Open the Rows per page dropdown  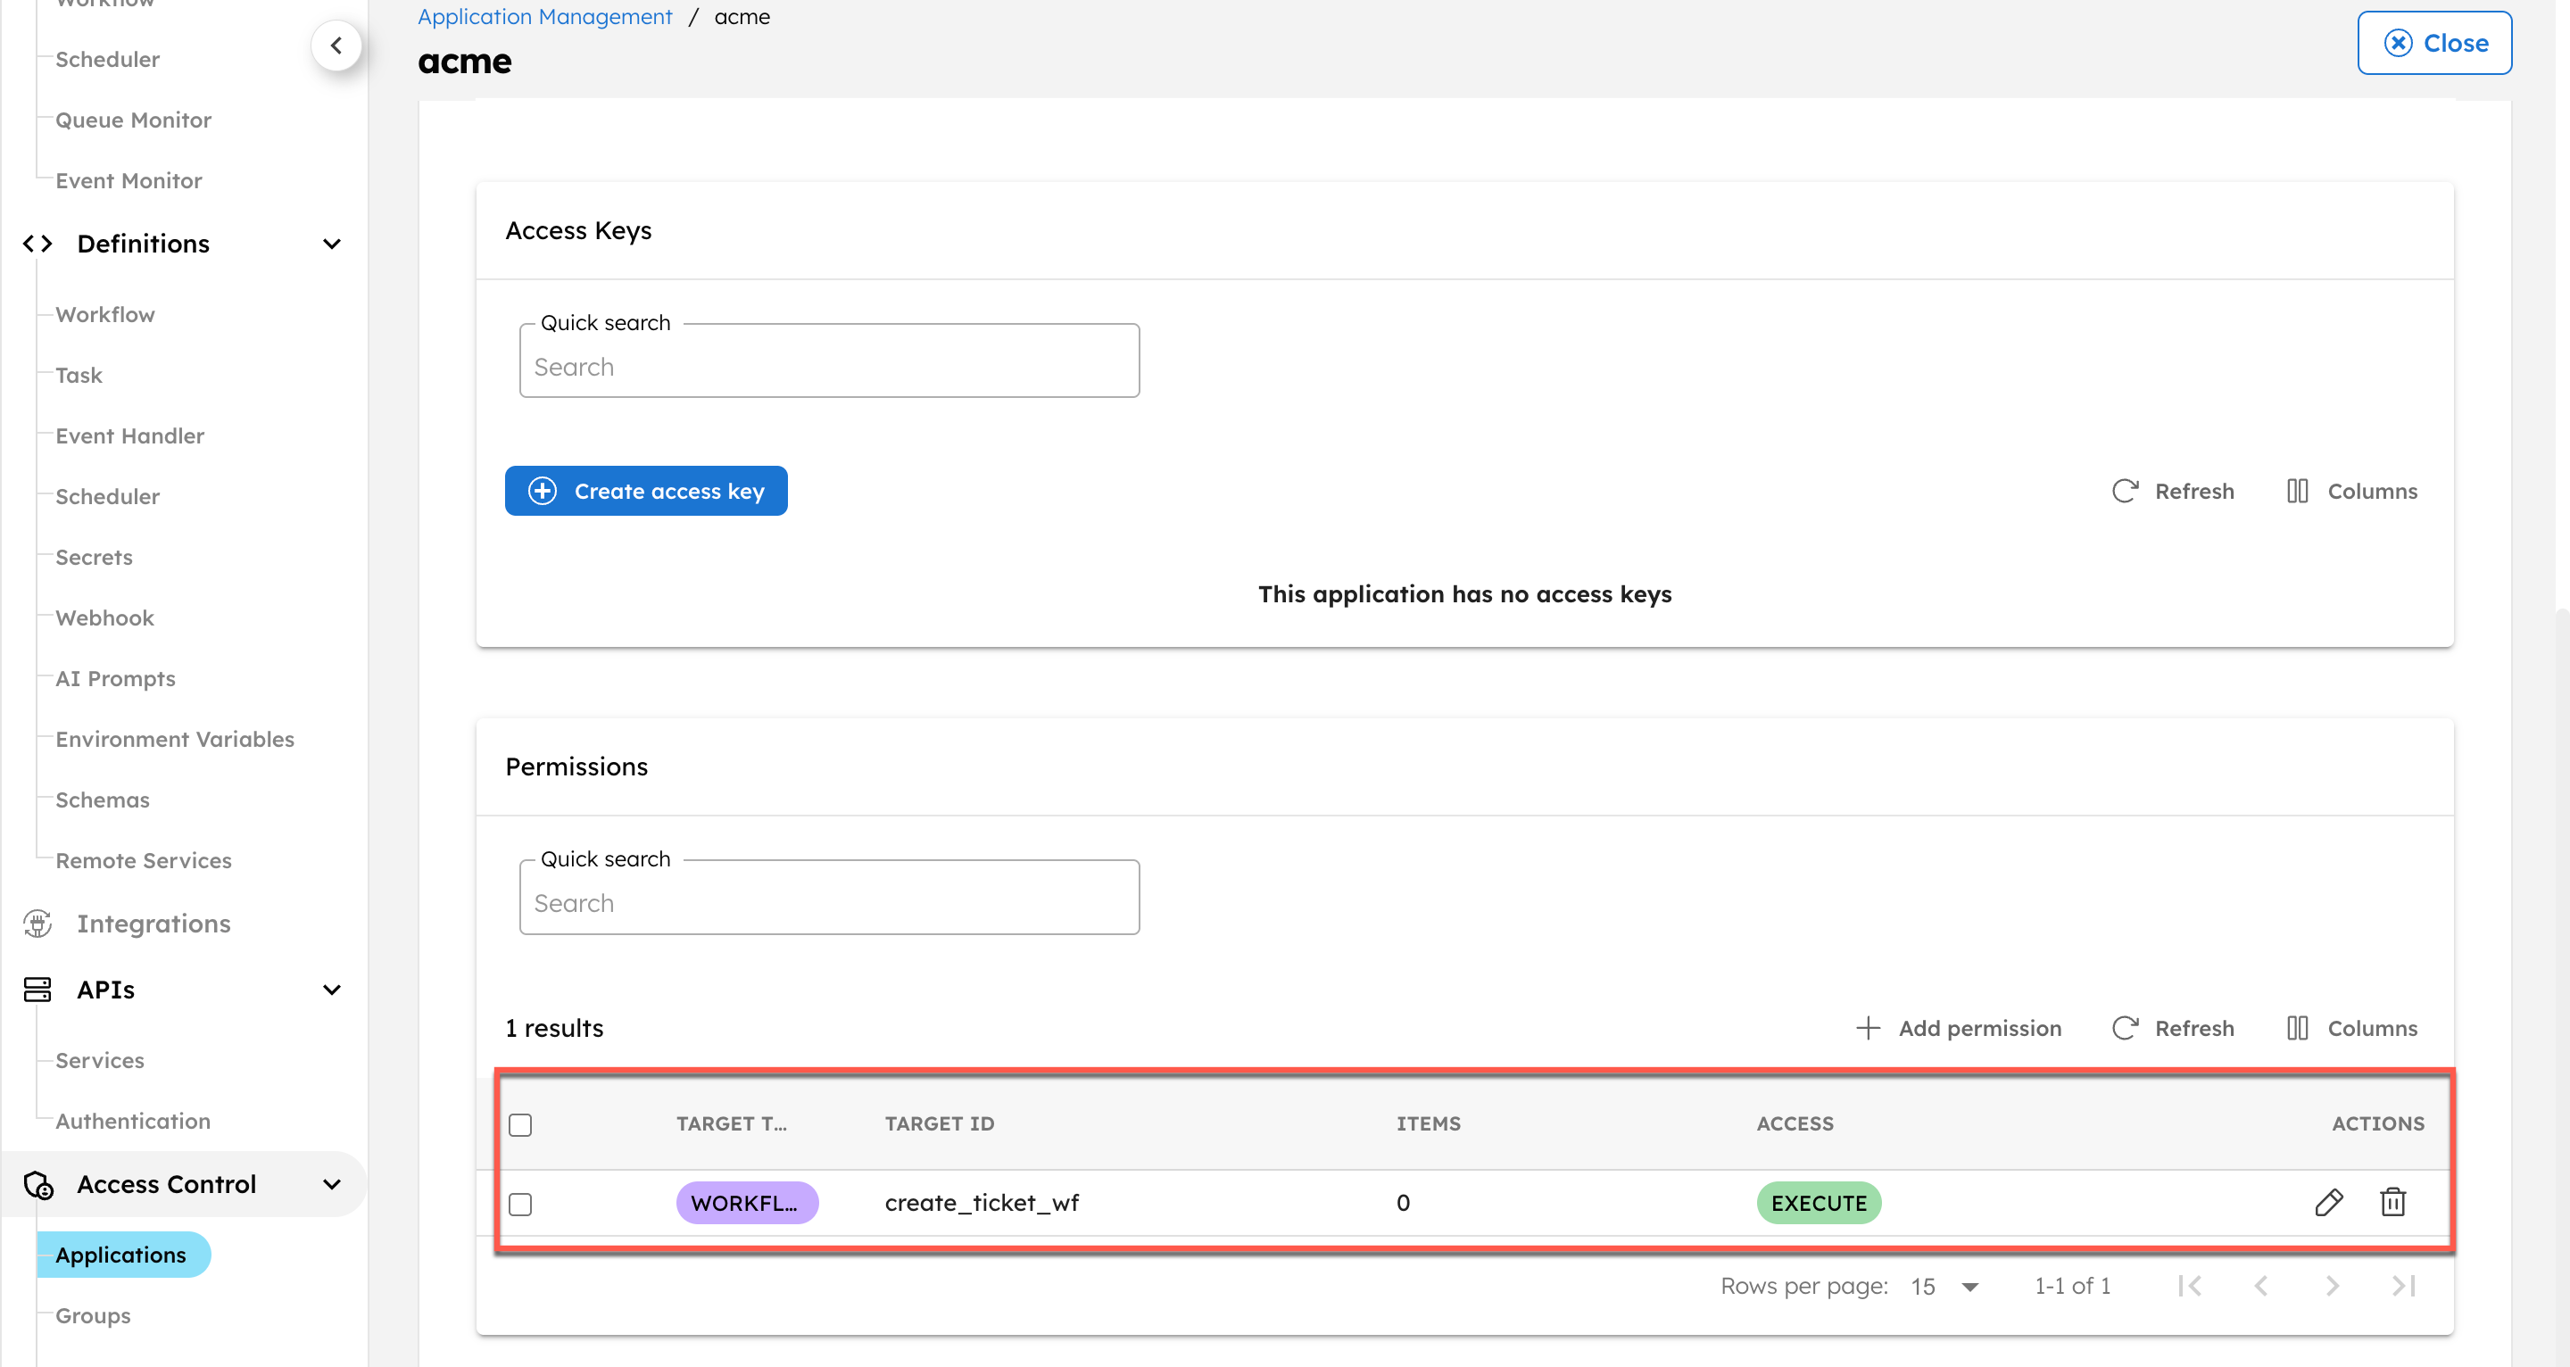[x=1944, y=1286]
